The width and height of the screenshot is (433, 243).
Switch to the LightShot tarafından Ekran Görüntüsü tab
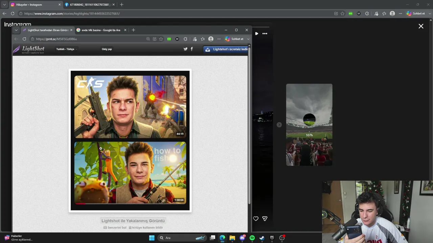click(47, 30)
